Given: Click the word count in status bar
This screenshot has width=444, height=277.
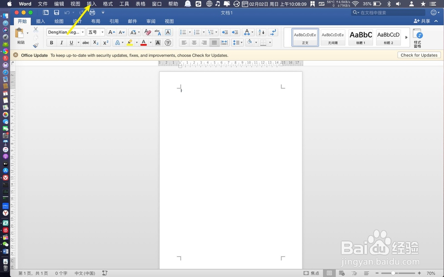Looking at the screenshot, I should pyautogui.click(x=61, y=273).
